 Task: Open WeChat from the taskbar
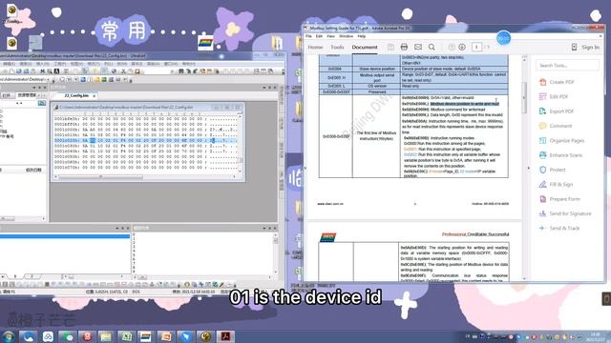[68, 336]
